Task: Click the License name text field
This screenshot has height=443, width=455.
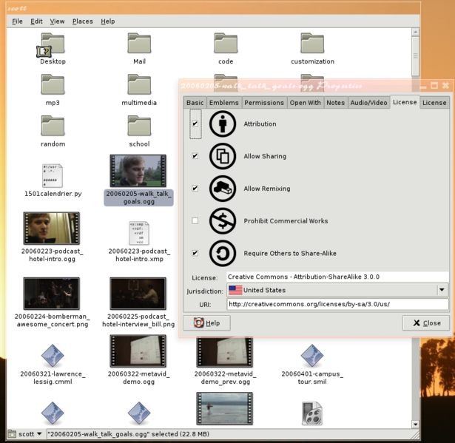Action: pos(337,277)
